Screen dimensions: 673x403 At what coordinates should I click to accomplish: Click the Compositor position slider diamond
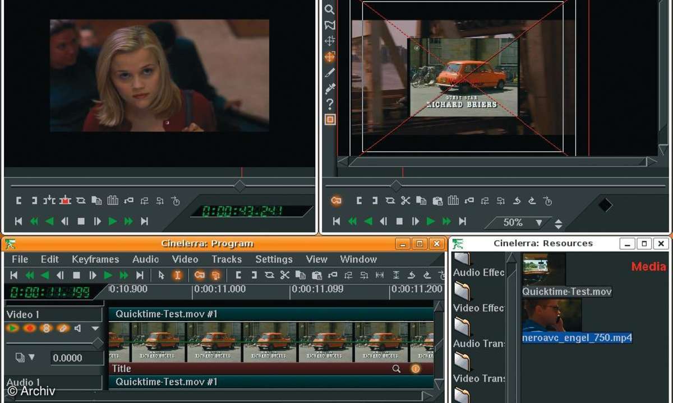click(396, 186)
